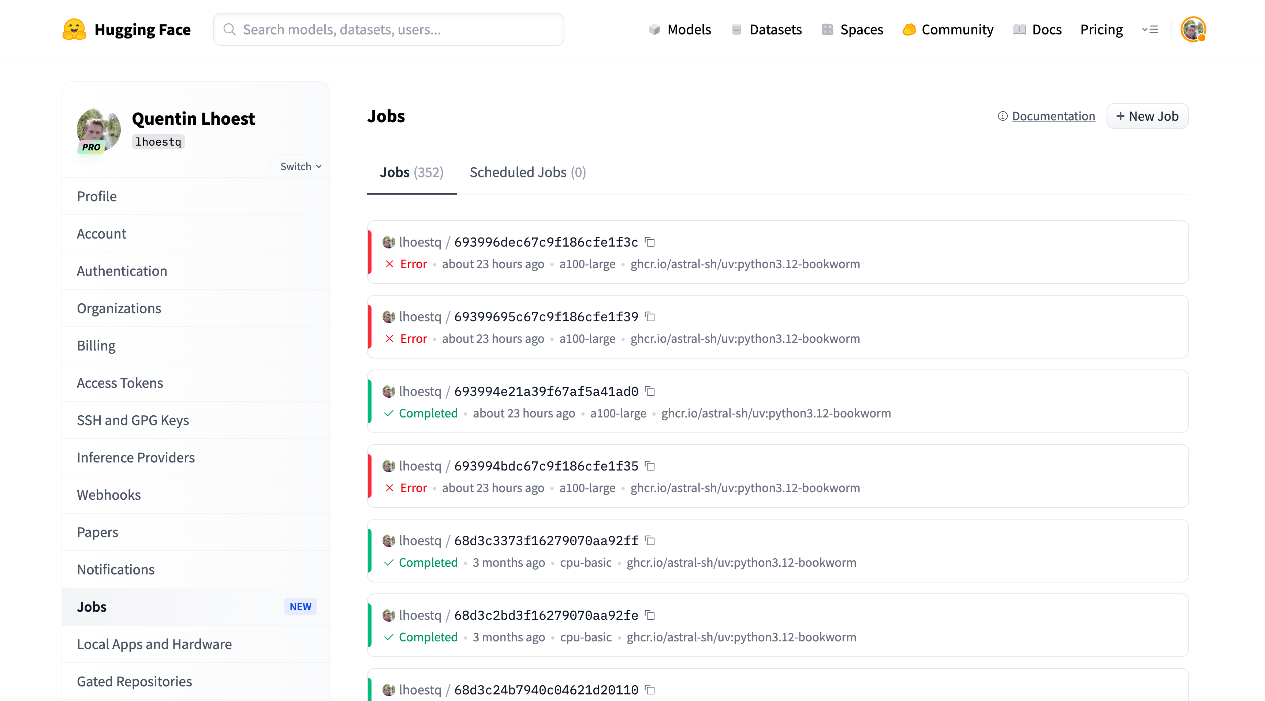Viewport: 1265px width, 701px height.
Task: Open job 693994e21a39f67af5a41ad0 details
Action: [546, 391]
